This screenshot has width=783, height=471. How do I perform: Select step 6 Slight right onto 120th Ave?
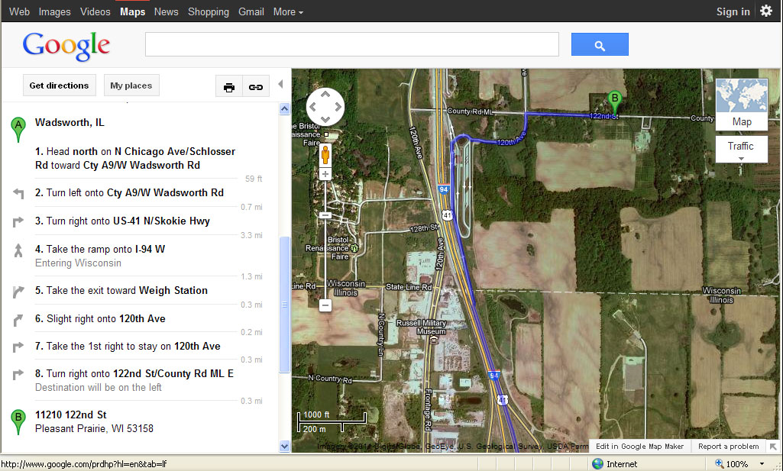pyautogui.click(x=100, y=319)
